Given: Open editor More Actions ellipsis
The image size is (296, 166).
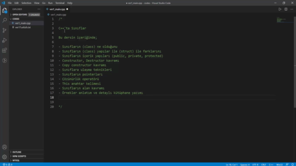Looking at the screenshot, I should [x=292, y=9].
